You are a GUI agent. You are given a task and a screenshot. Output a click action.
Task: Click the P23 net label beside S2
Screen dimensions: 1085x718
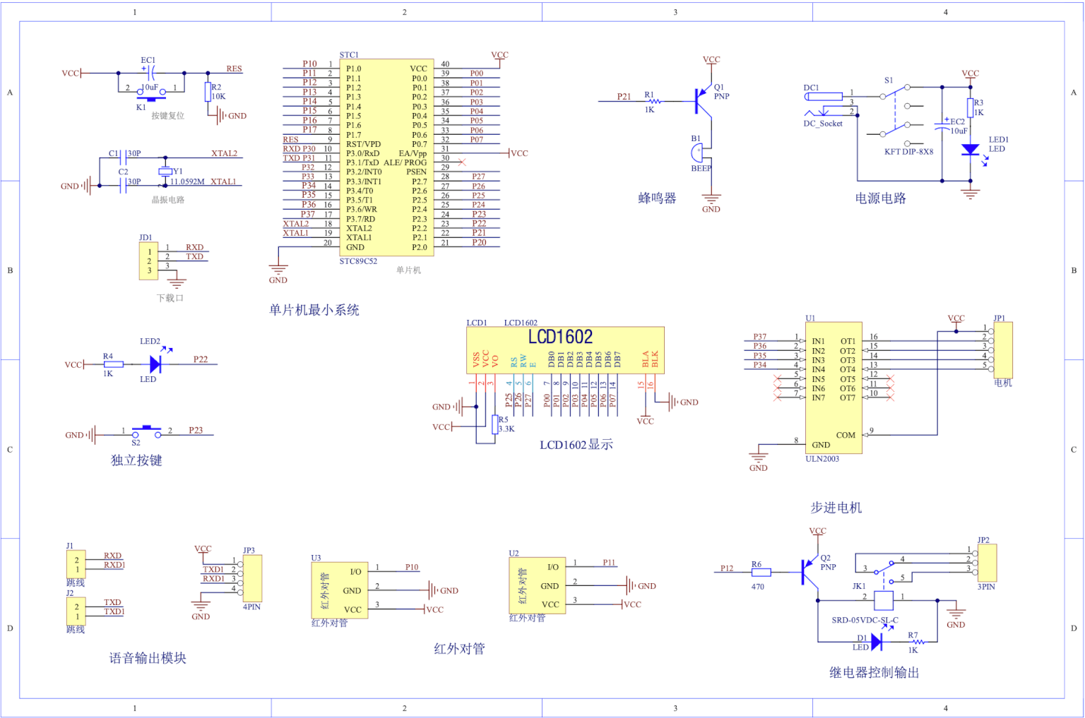pyautogui.click(x=196, y=430)
